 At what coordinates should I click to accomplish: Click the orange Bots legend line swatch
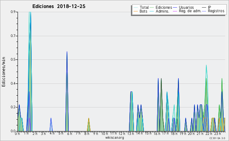pyautogui.click(x=135, y=11)
